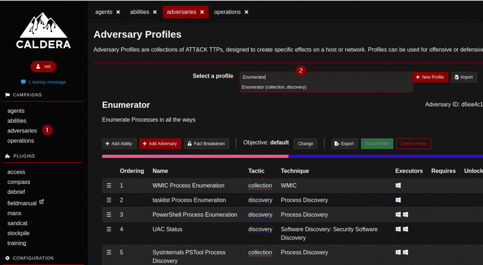Click the Caldera mountain logo
This screenshot has width=483, height=265.
tap(43, 30)
